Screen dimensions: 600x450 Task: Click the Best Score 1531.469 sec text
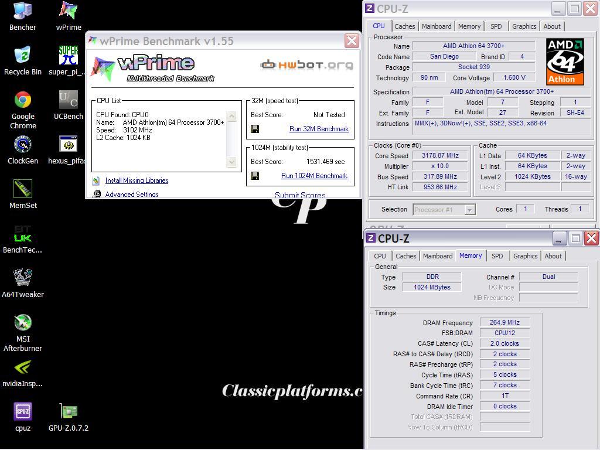tap(325, 162)
